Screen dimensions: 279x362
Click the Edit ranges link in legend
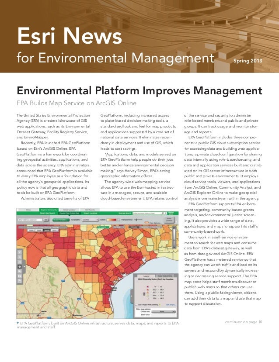click(x=171, y=305)
